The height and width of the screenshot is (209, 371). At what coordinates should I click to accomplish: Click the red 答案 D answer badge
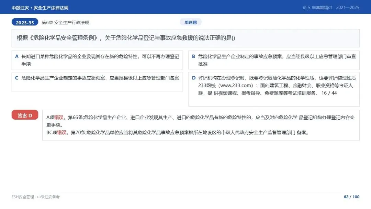(x=25, y=115)
